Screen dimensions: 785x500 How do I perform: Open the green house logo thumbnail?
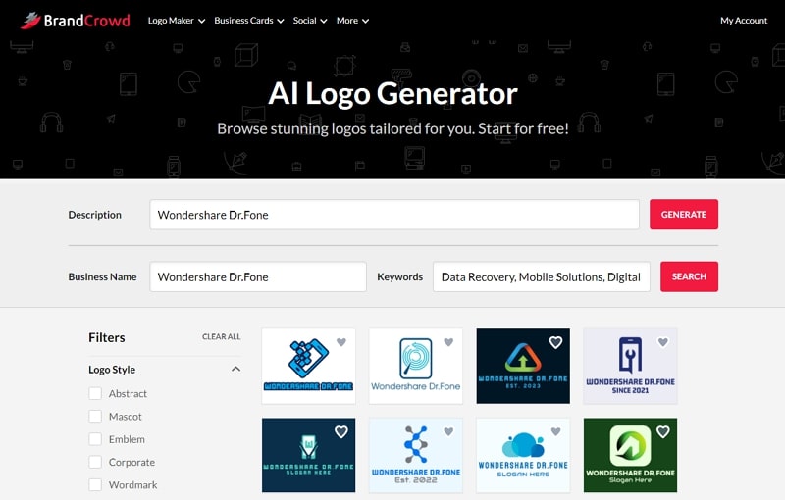click(x=630, y=455)
